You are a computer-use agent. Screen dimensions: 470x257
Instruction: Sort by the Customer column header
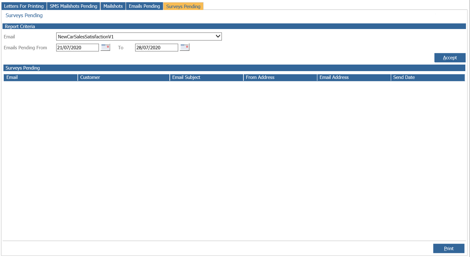[x=124, y=77]
